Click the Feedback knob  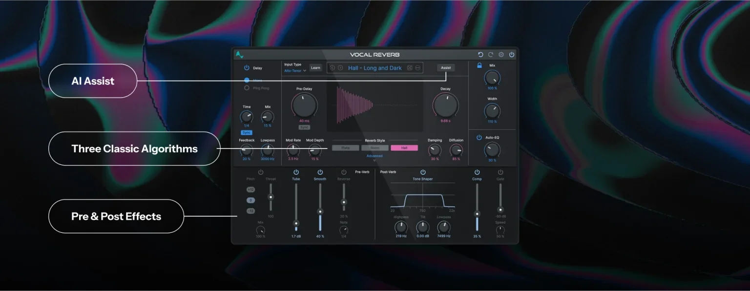coord(247,150)
